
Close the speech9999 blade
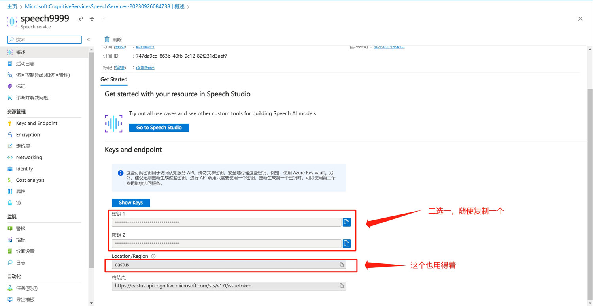click(x=580, y=19)
